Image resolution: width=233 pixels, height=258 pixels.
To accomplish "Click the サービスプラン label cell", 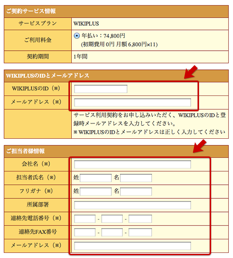I will point(38,24).
